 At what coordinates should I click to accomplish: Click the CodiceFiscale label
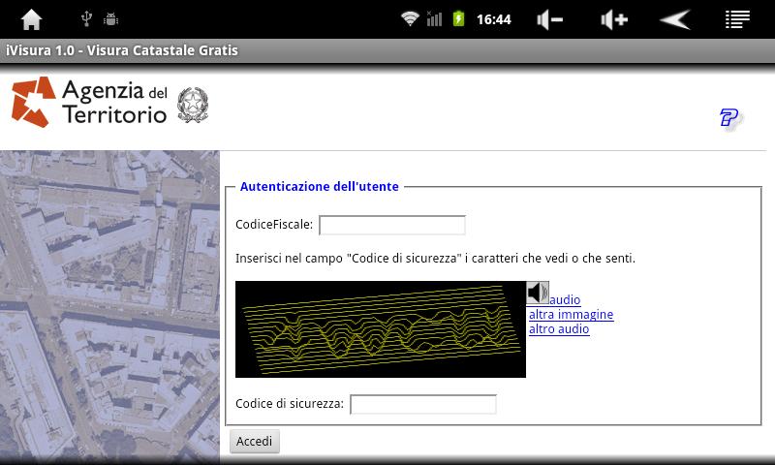(274, 225)
